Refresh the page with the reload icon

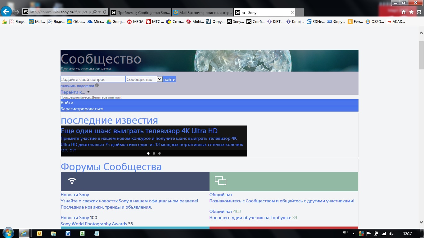[105, 12]
